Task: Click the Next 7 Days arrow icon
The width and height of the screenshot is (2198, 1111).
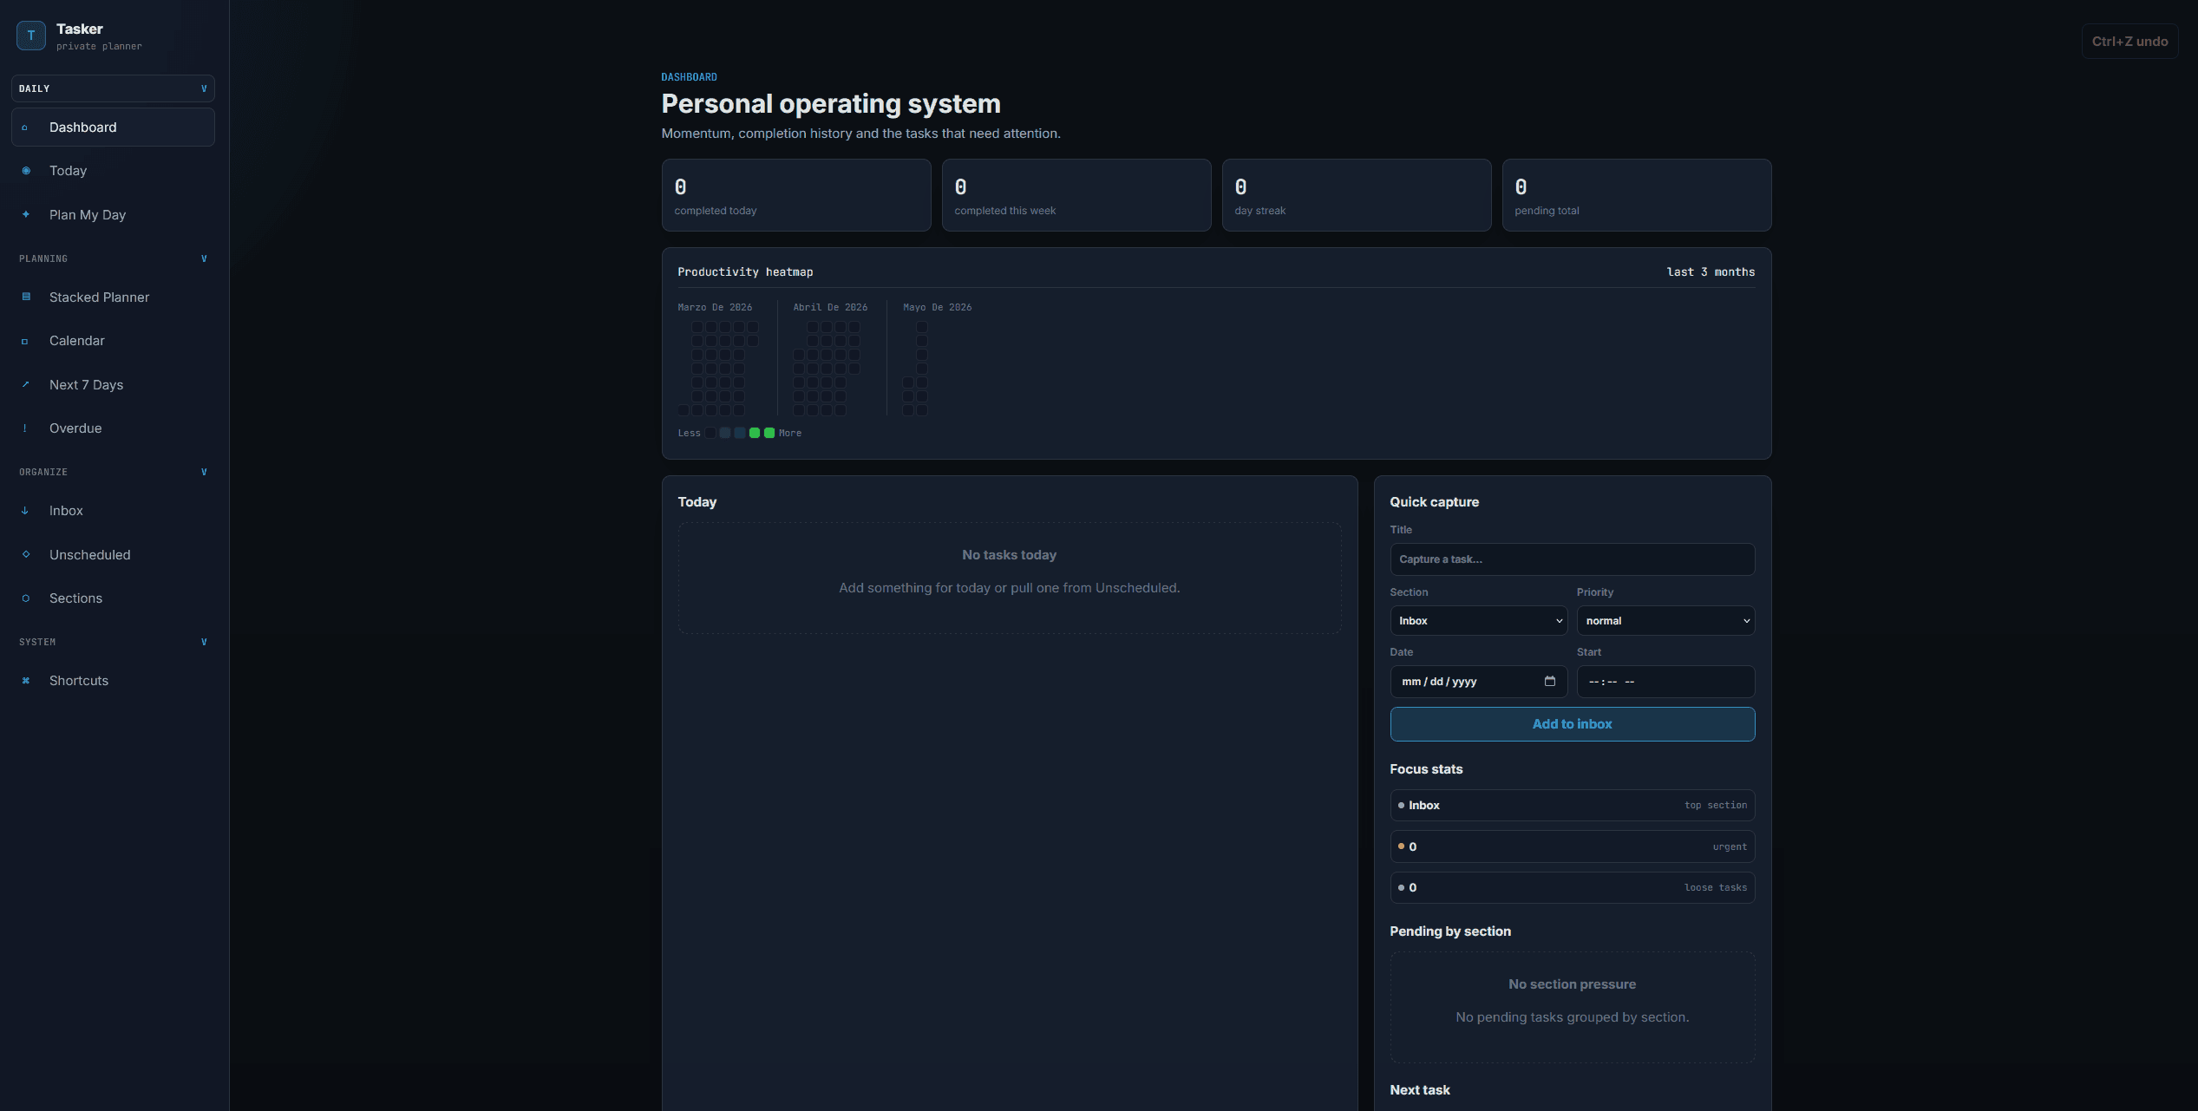Action: point(25,384)
